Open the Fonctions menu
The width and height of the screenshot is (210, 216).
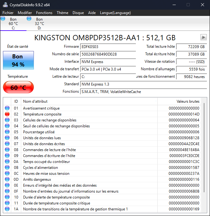44,13
